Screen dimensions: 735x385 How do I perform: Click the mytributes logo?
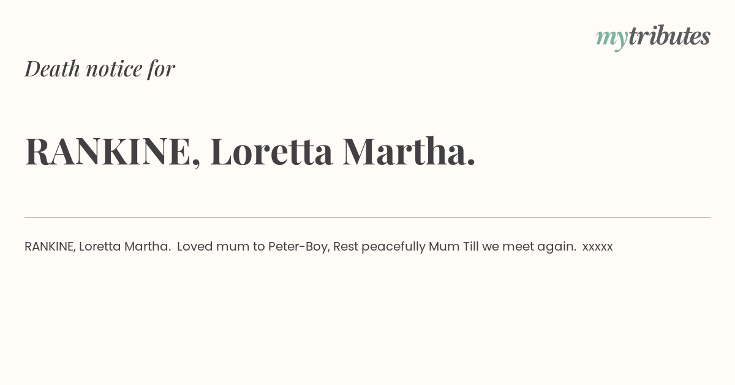(653, 37)
